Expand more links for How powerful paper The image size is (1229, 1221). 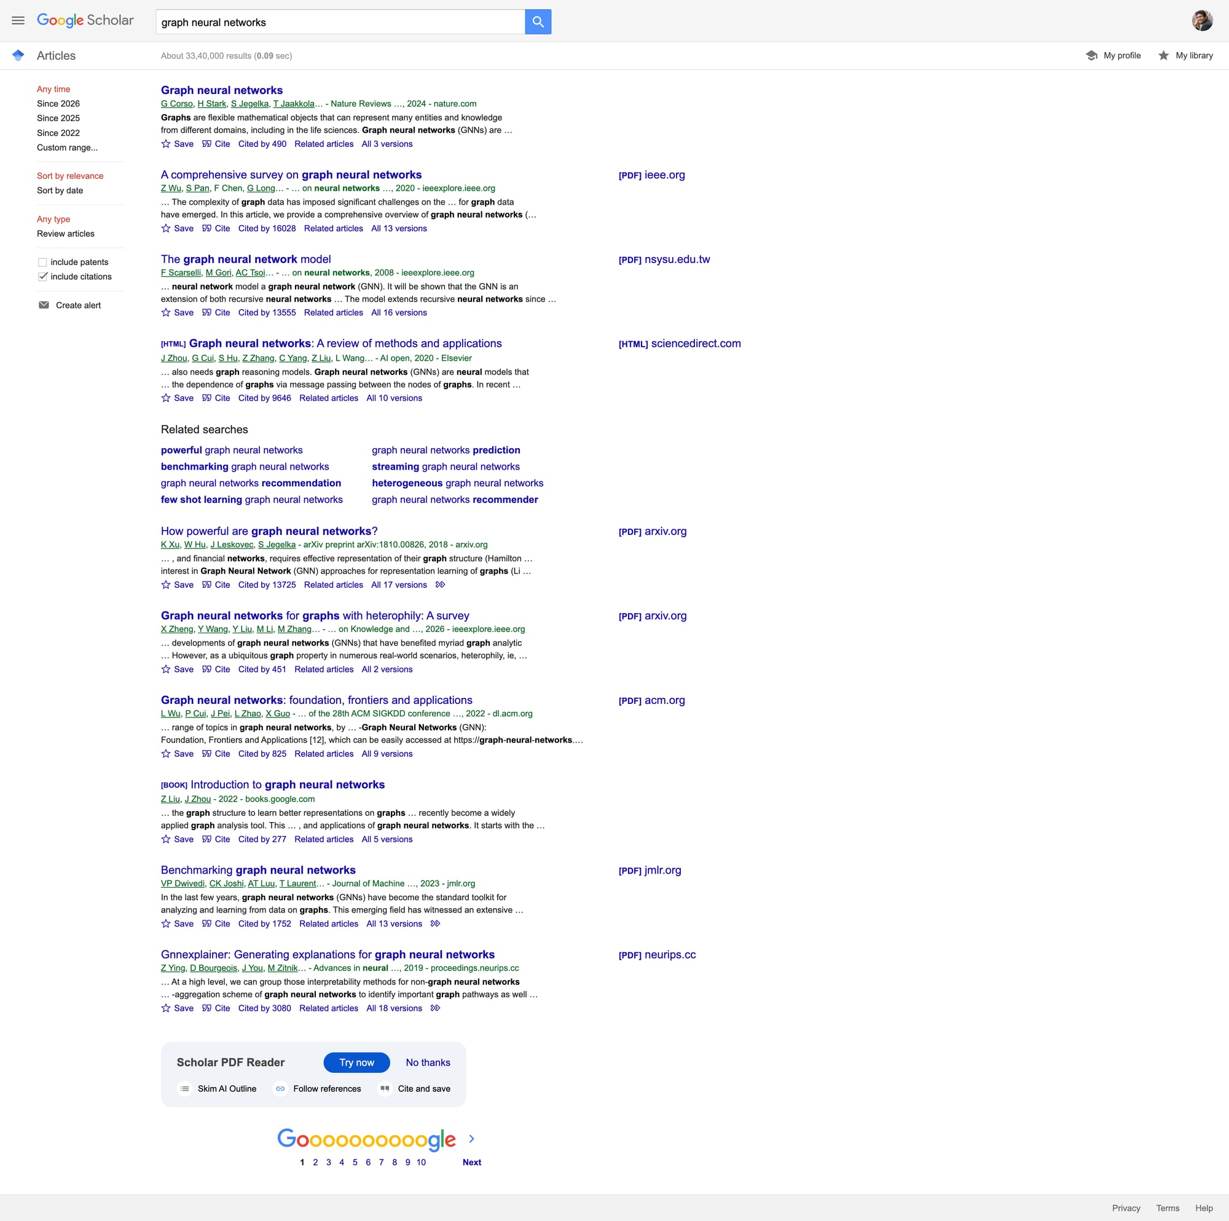pyautogui.click(x=440, y=585)
